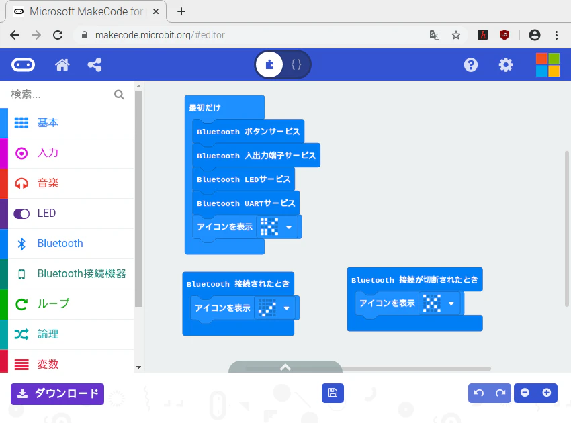Click the toolbox scrollbar down arrow
The image size is (571, 423).
tap(138, 367)
